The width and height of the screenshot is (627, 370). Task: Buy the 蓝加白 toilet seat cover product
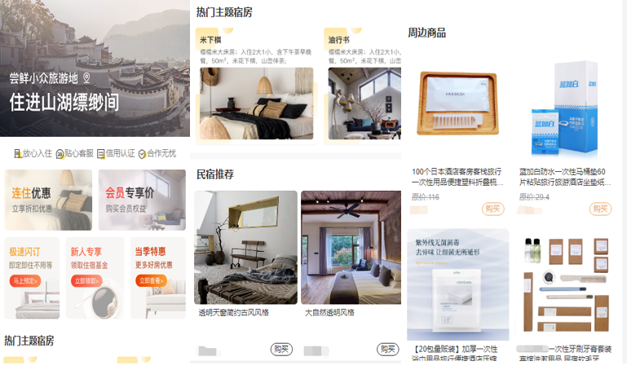click(x=600, y=209)
